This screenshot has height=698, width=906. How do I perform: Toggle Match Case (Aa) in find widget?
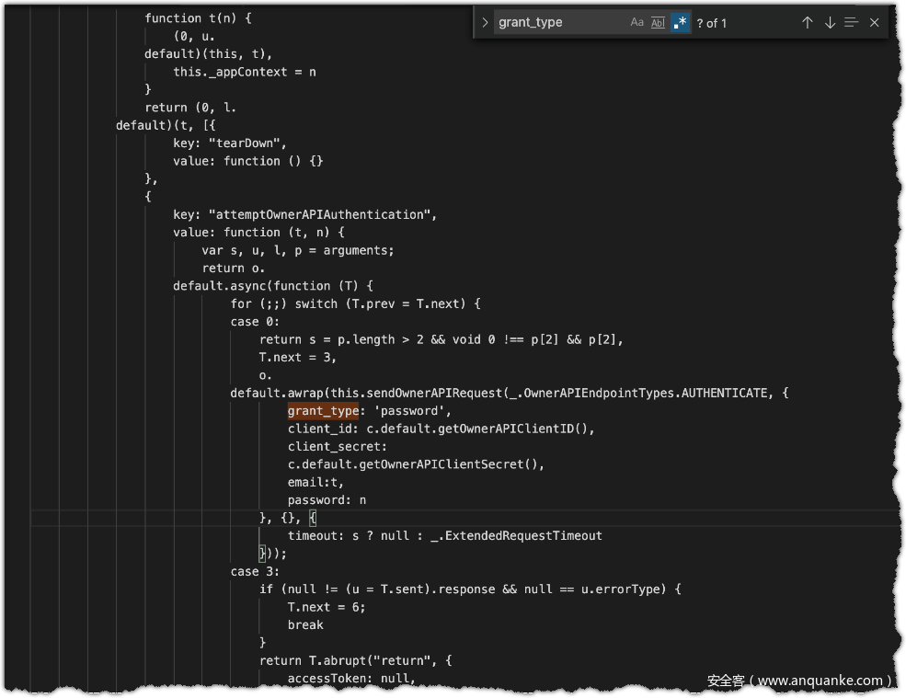tap(636, 23)
